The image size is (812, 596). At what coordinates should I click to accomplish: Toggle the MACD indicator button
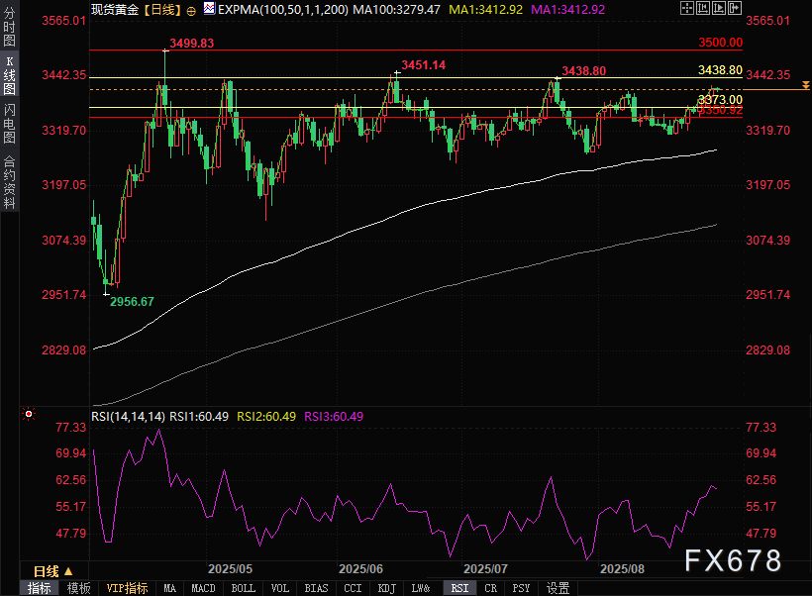point(203,588)
